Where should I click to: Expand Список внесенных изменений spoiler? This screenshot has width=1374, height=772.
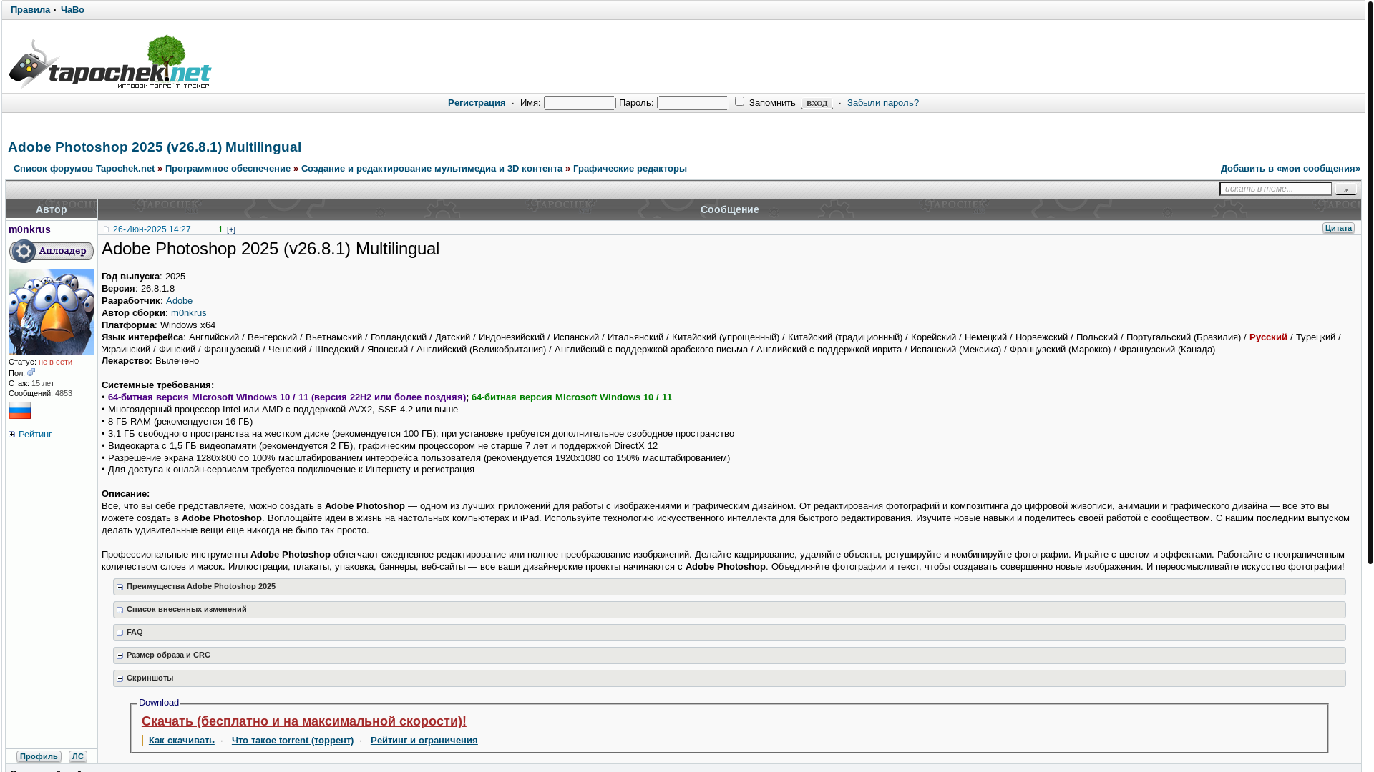click(x=729, y=610)
